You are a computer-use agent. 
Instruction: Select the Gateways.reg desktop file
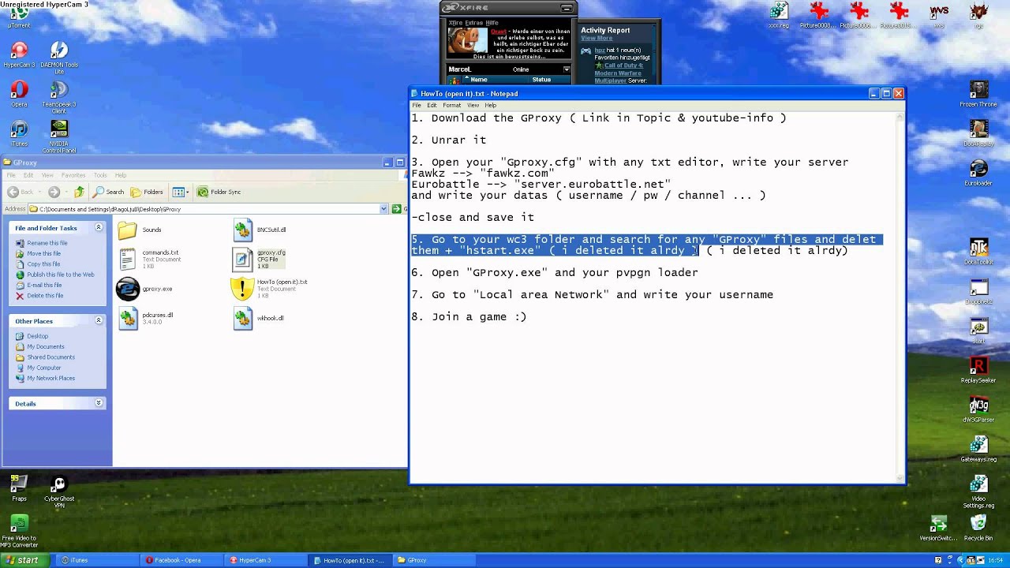tap(978, 449)
